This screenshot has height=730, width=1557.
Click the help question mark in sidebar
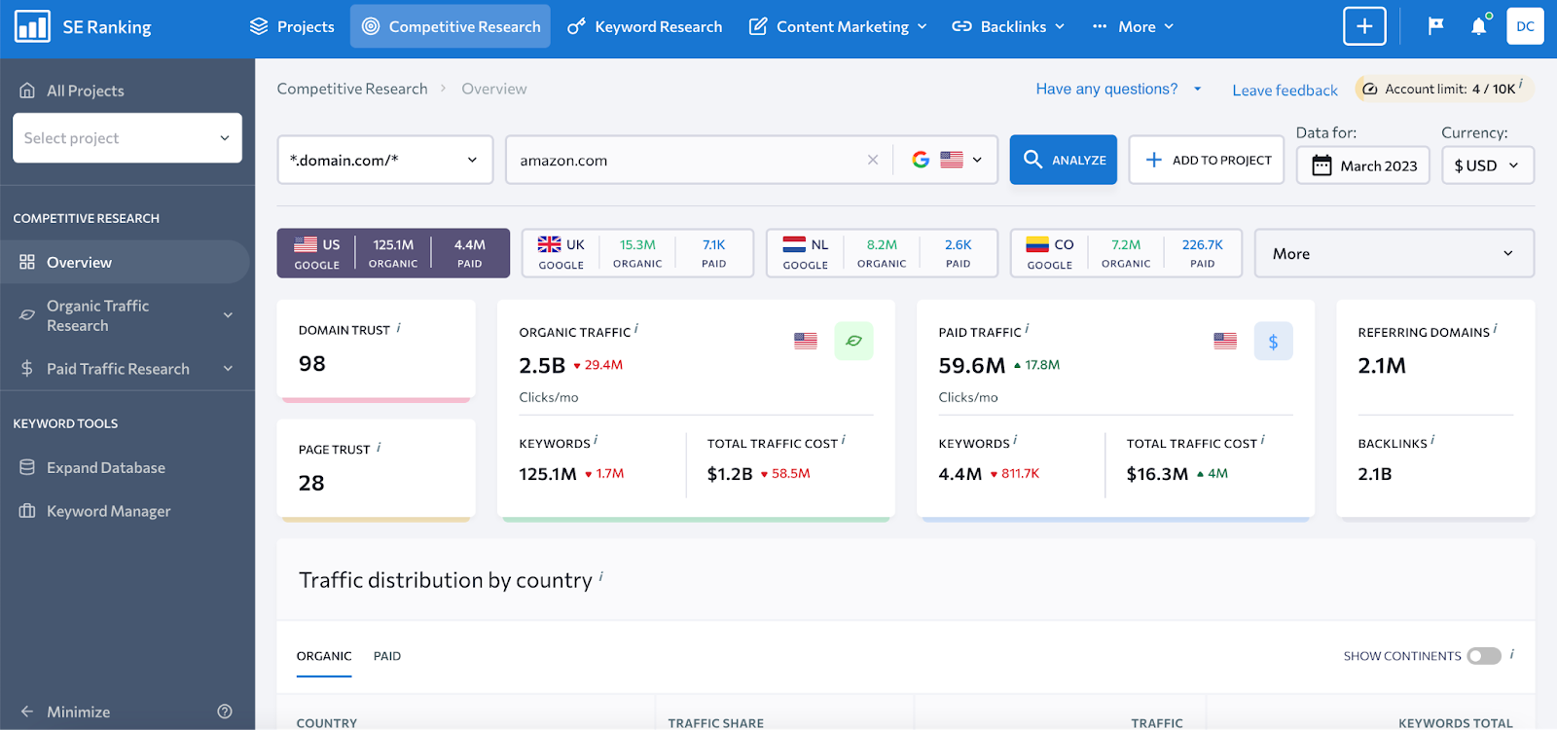225,712
